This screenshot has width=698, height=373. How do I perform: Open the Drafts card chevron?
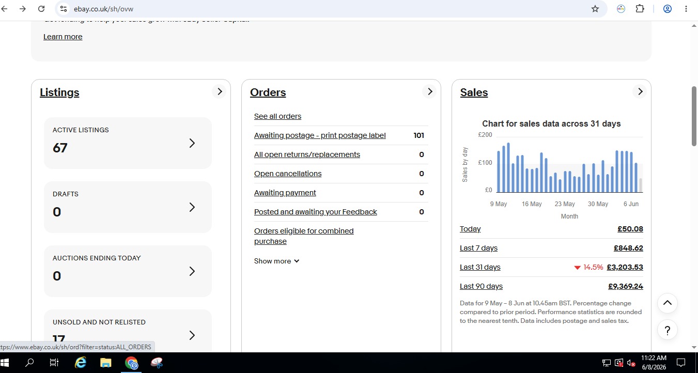tap(192, 207)
